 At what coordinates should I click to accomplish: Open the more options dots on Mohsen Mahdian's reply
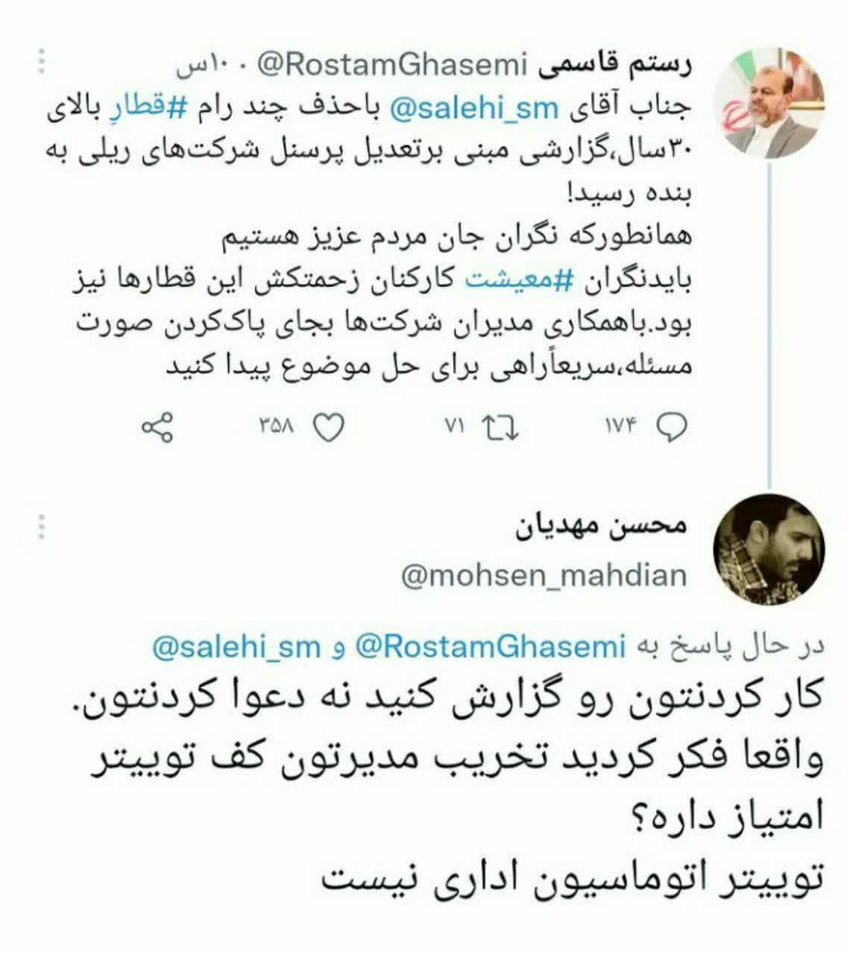click(42, 525)
